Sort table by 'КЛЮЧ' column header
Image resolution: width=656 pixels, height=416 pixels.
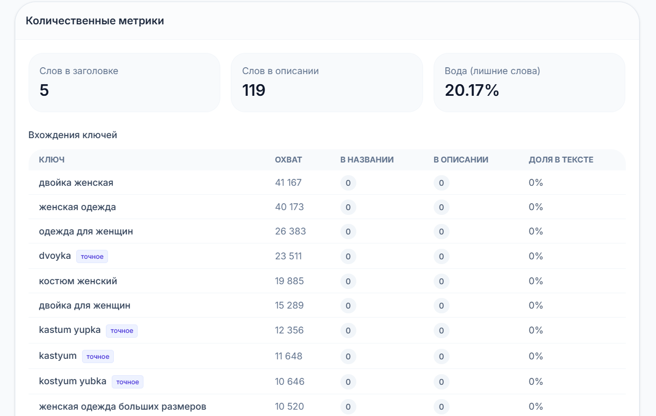coord(52,160)
